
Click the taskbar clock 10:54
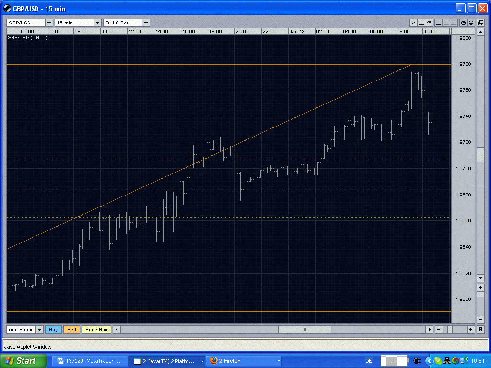(478, 361)
